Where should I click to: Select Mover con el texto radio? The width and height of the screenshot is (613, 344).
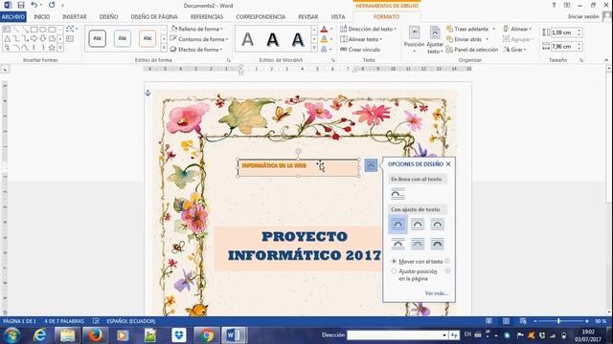(394, 261)
